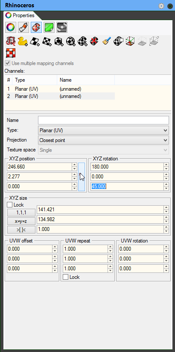
Task: Enable the UVW repeat Lock checkbox
Action: (x=65, y=277)
